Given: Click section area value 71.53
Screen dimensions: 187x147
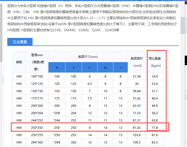Looking at the screenshot, I should click(x=137, y=113).
